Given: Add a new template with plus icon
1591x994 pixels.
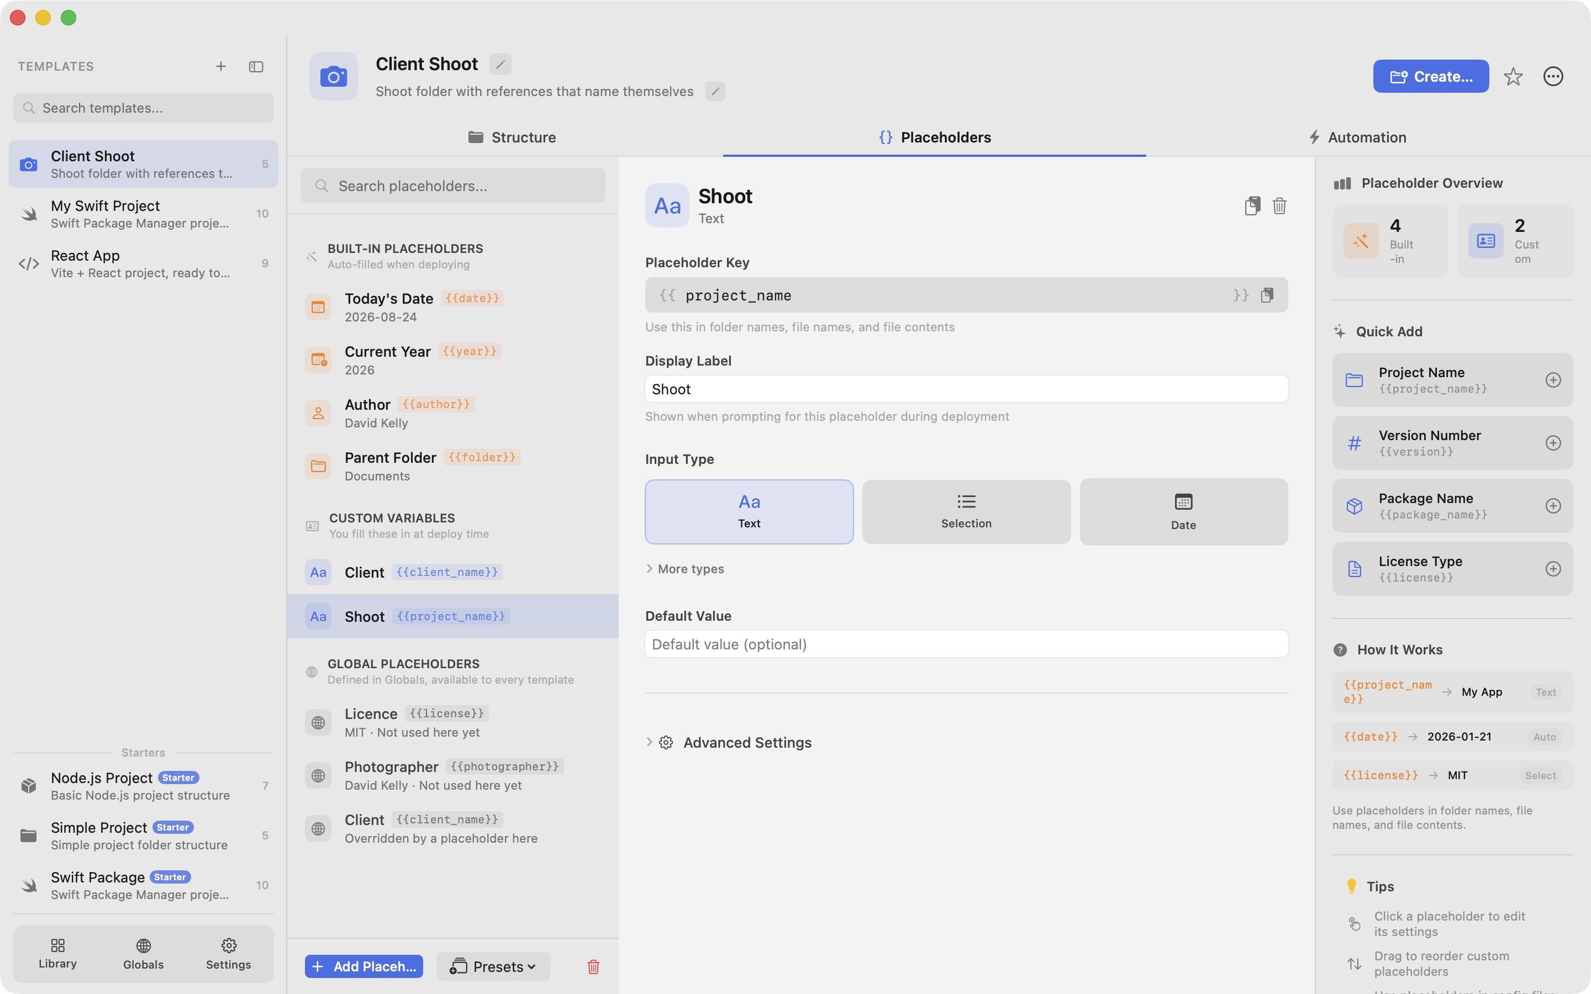Looking at the screenshot, I should click(221, 66).
